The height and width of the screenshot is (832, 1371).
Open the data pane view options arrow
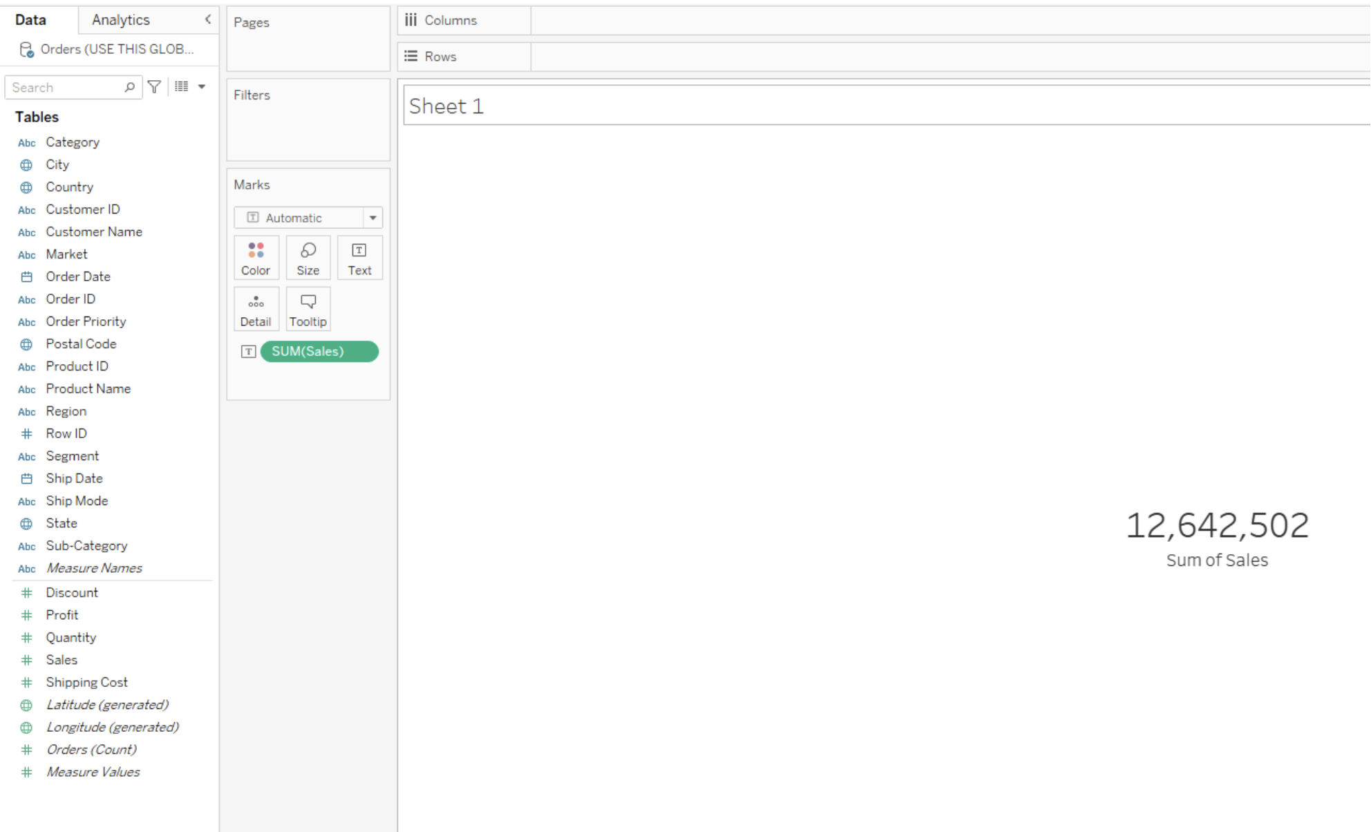pyautogui.click(x=201, y=86)
